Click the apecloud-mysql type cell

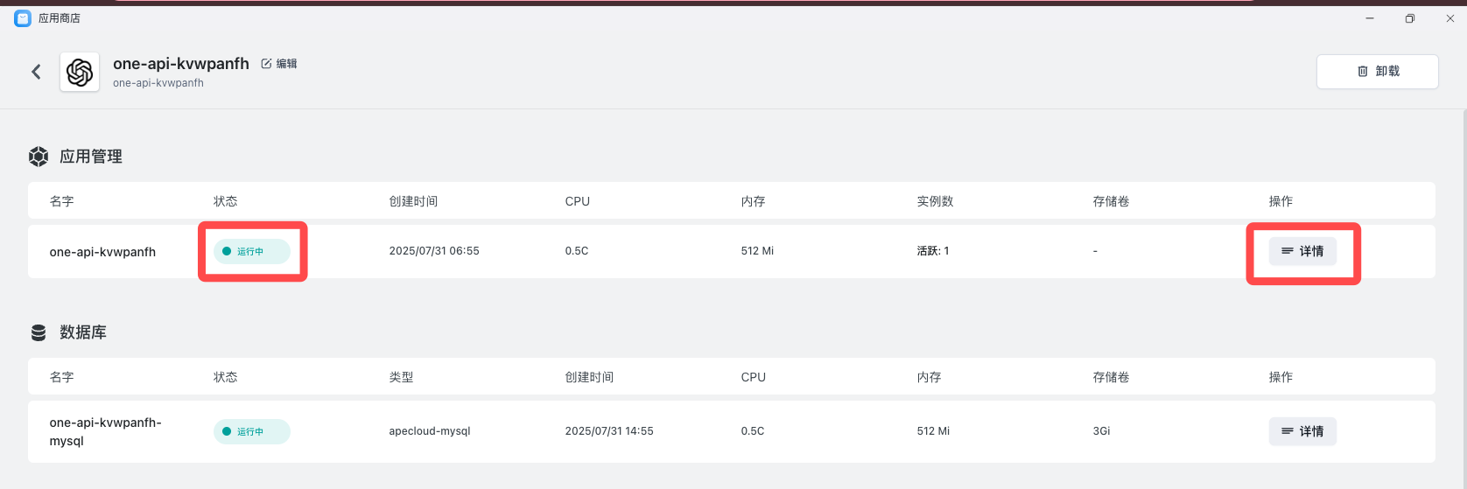(x=430, y=431)
